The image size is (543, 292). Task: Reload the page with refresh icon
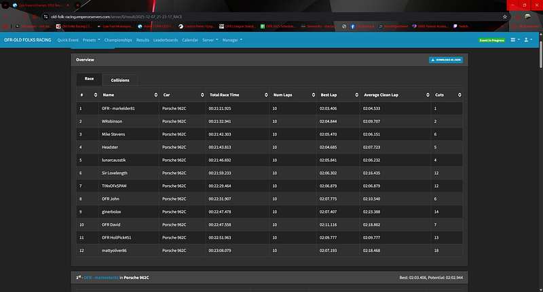33,16
